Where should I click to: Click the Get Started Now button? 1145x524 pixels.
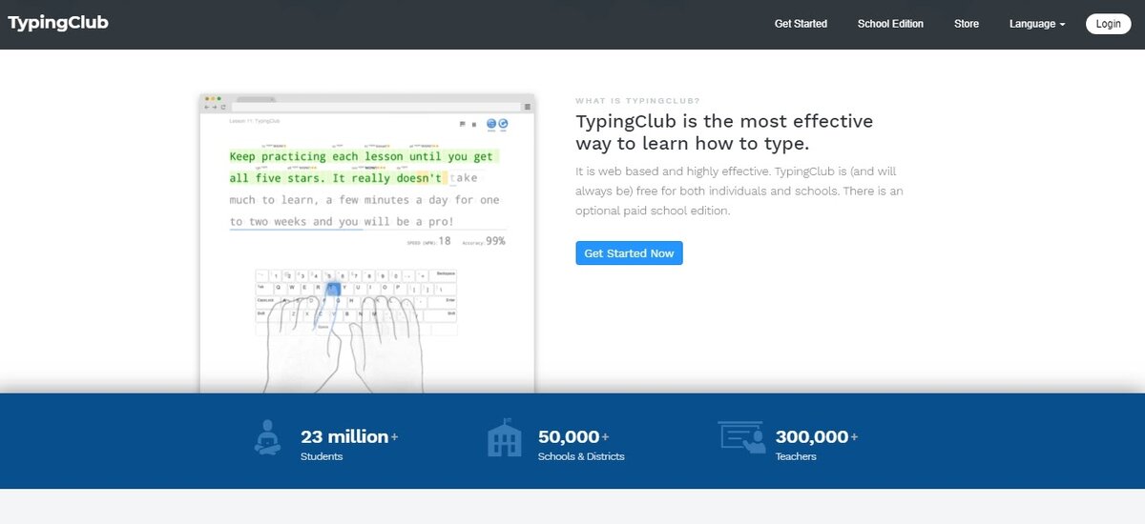[x=629, y=253]
